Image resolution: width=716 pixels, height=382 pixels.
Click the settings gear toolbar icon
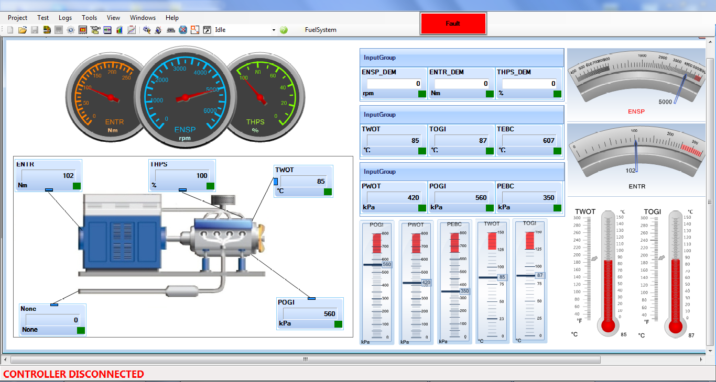[71, 30]
